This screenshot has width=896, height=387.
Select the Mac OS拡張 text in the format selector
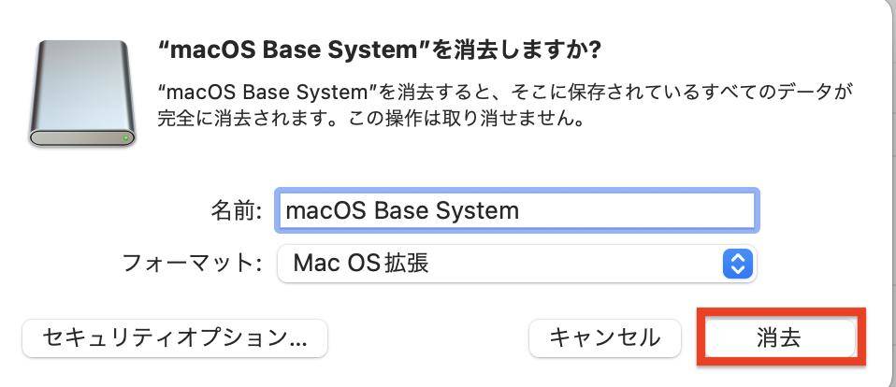(361, 264)
